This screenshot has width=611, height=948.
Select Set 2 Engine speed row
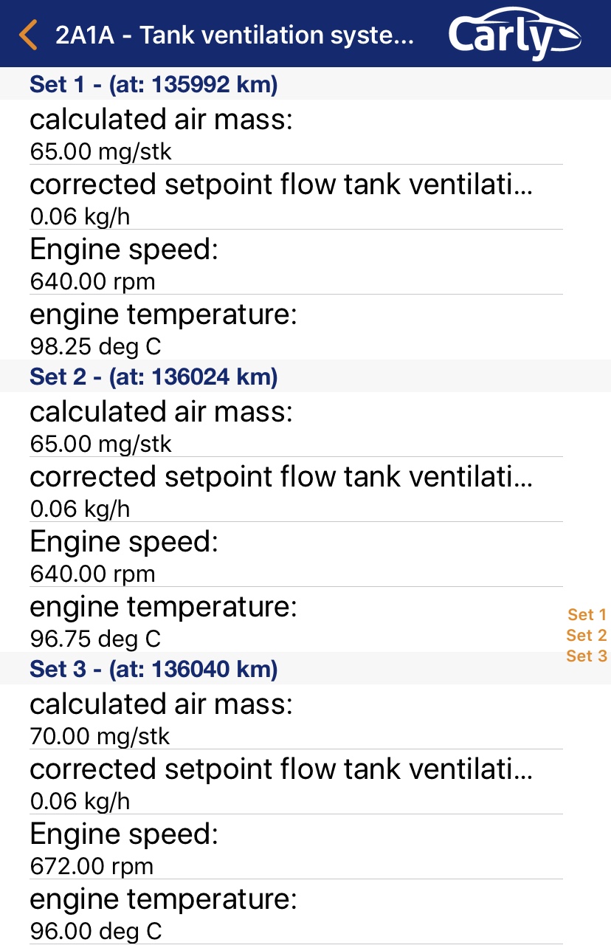(x=296, y=554)
